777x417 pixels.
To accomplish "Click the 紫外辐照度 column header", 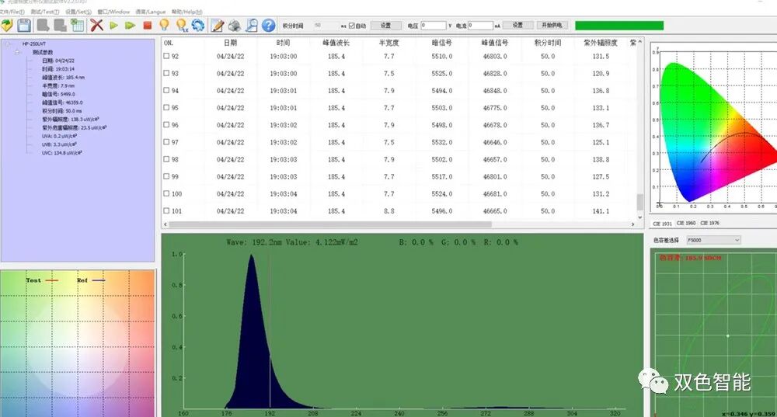I will [601, 43].
